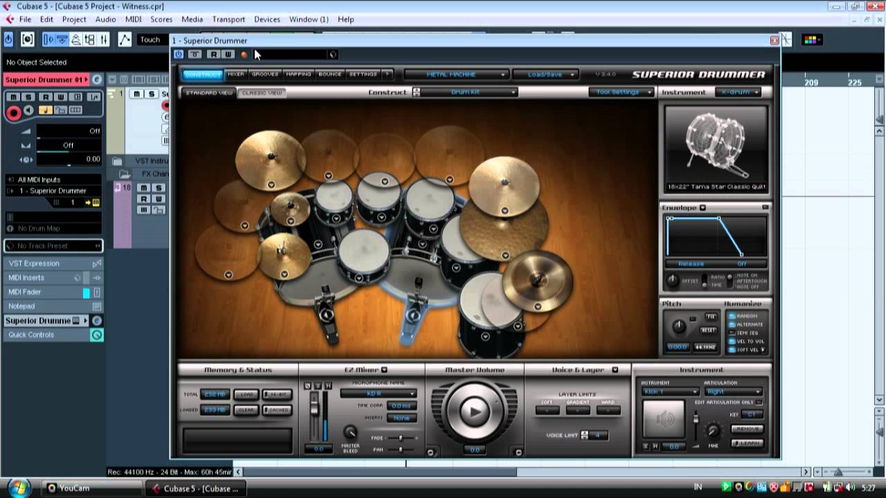Open the KD R microphone name dropdown

pyautogui.click(x=378, y=394)
